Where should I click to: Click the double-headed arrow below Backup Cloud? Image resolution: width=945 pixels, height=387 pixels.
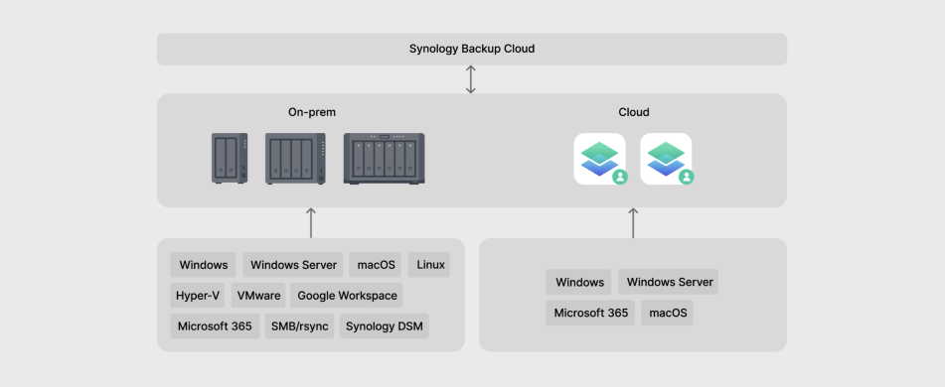coord(471,79)
